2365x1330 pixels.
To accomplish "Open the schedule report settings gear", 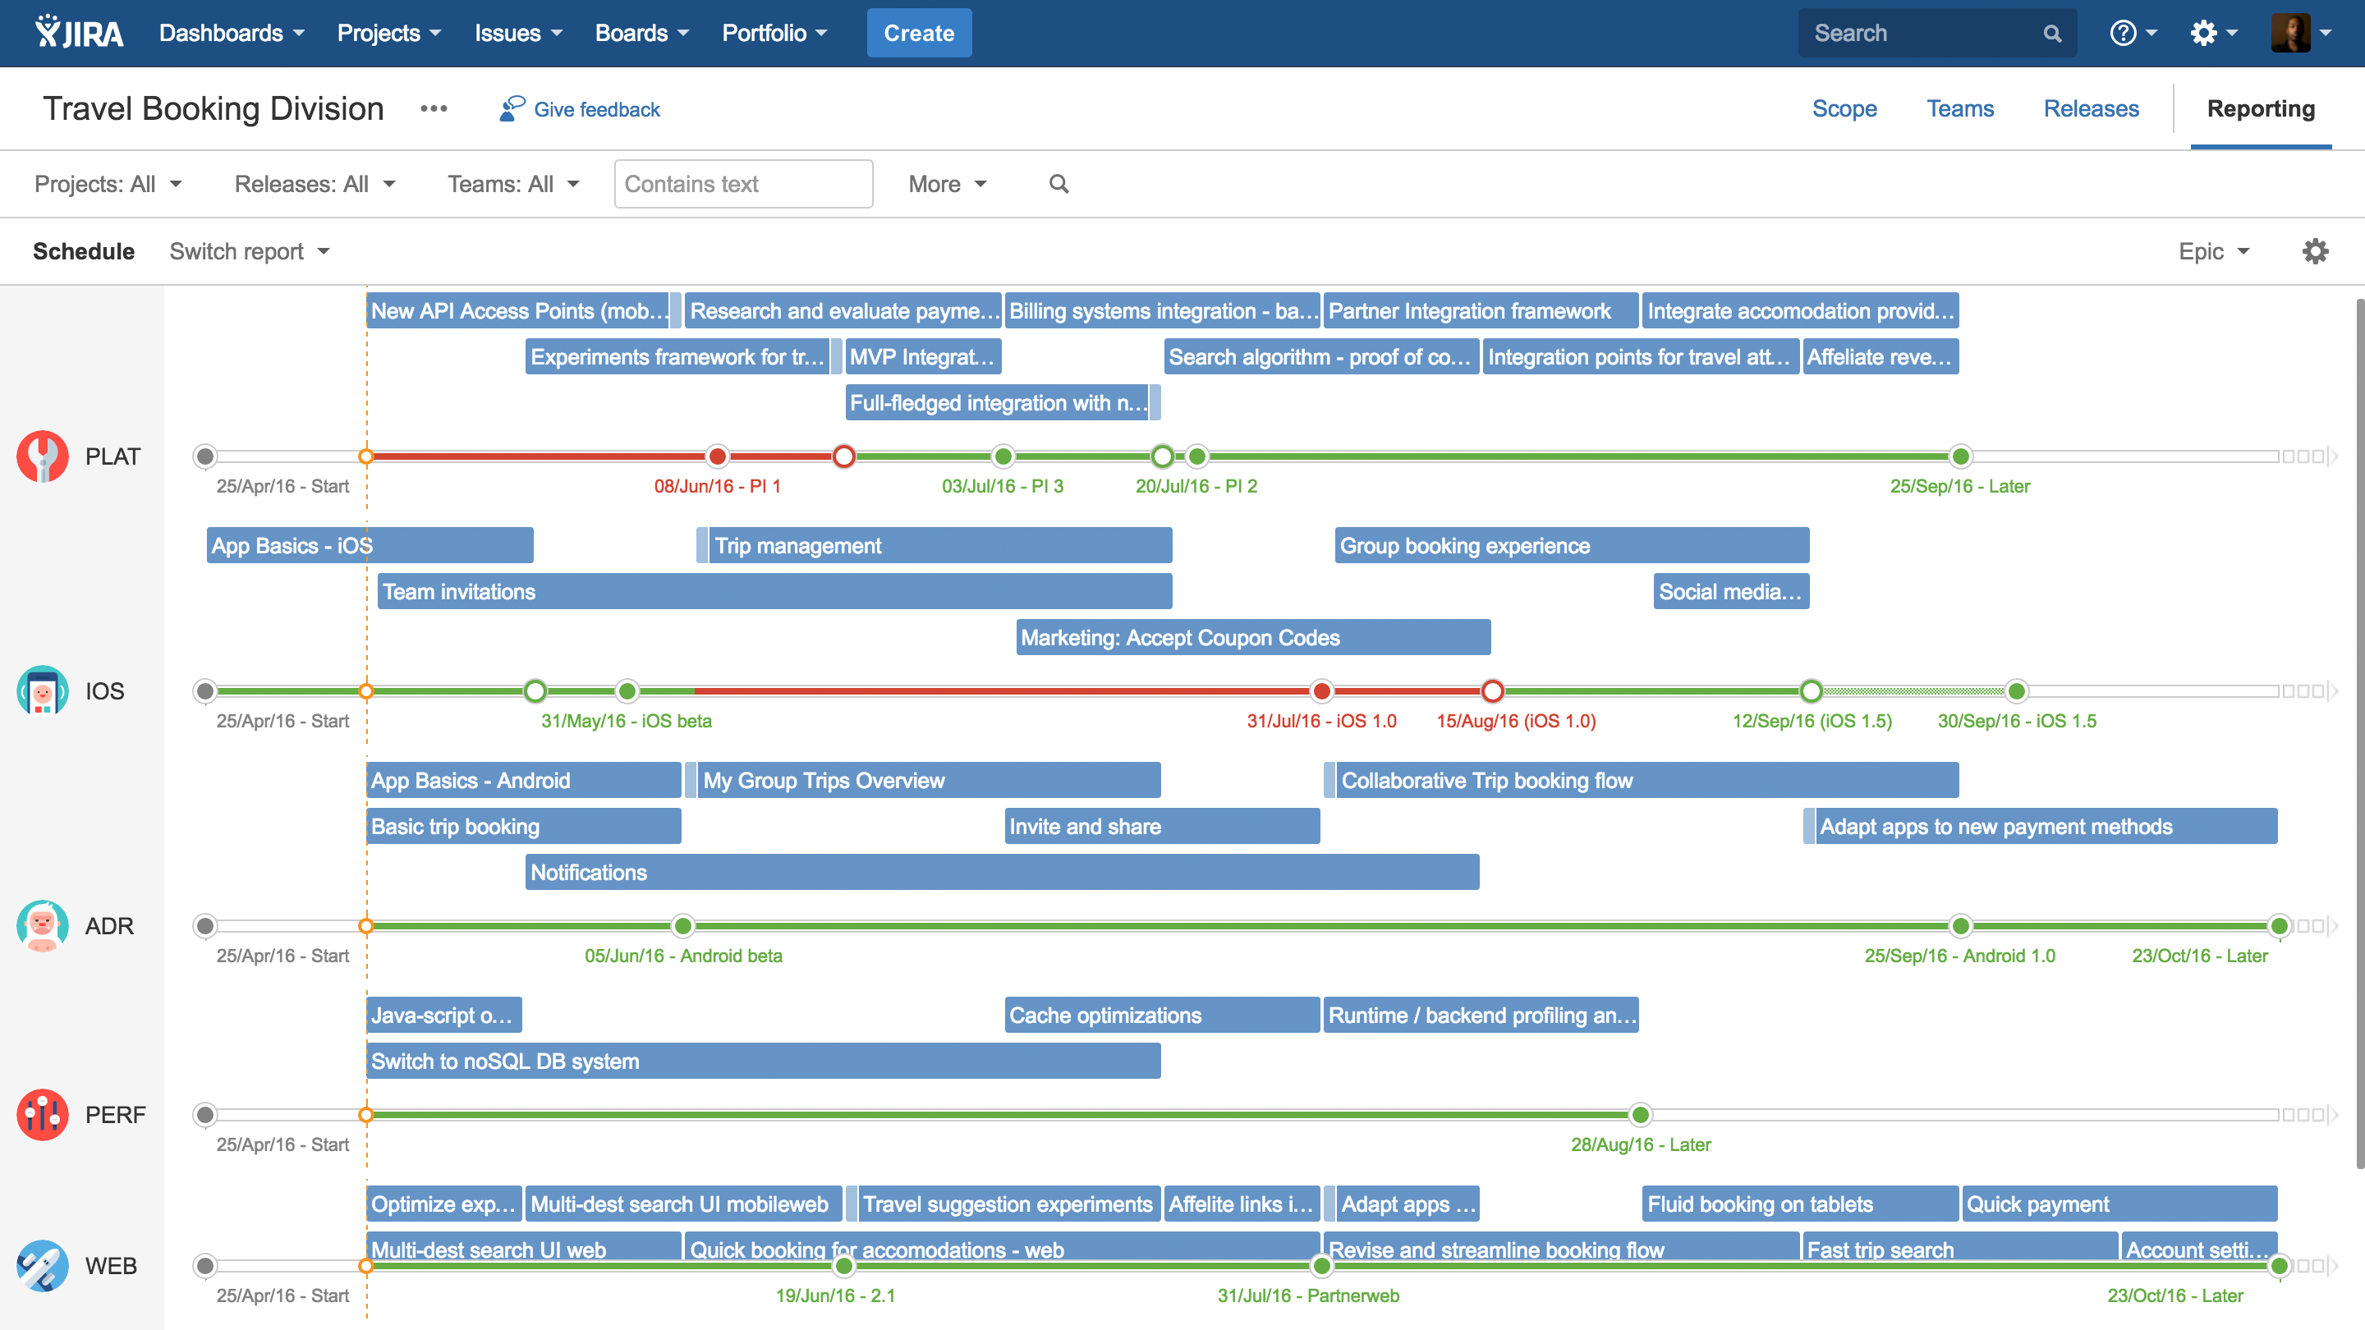I will pyautogui.click(x=2315, y=251).
